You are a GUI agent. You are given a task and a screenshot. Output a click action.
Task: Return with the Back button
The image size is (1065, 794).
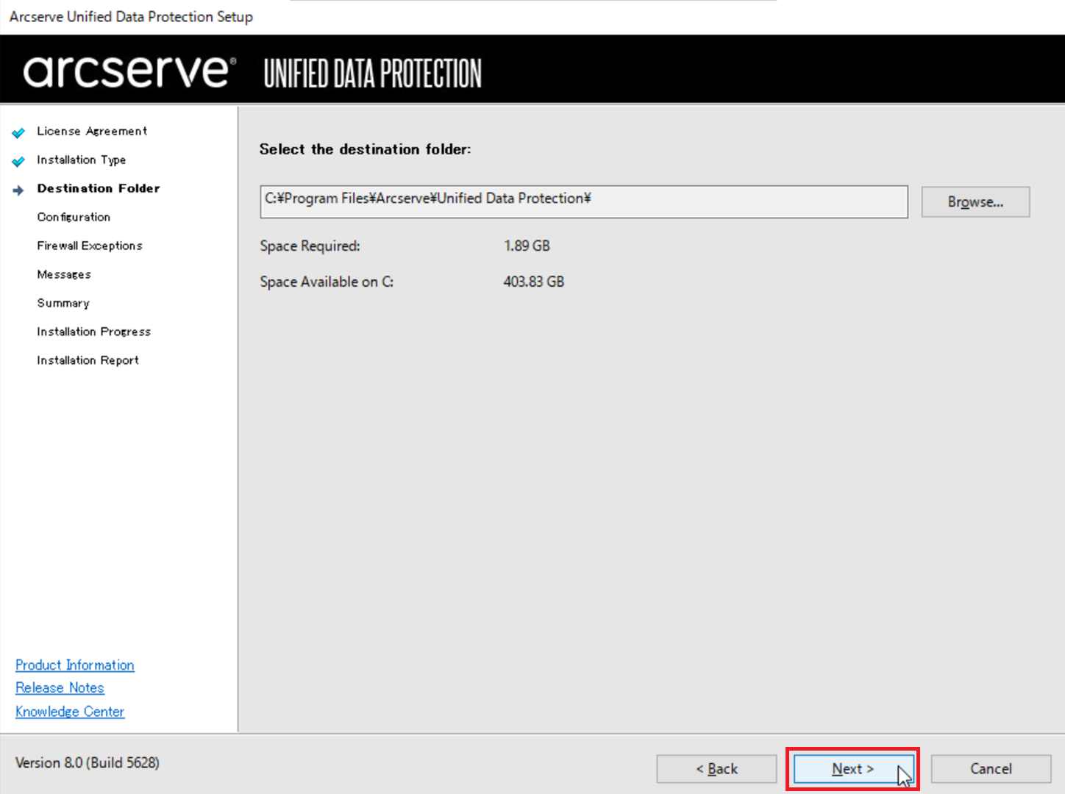click(x=716, y=769)
